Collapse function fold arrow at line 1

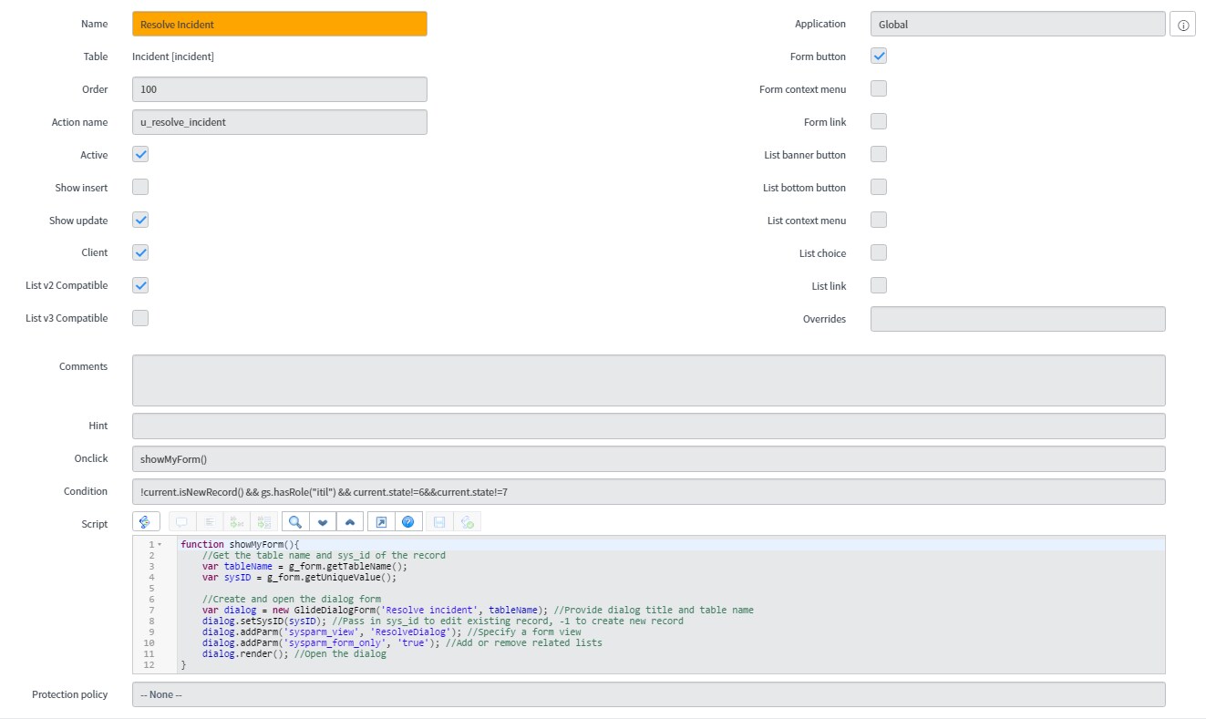[x=160, y=545]
